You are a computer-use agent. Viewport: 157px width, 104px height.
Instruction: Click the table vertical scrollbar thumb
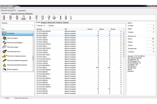pyautogui.click(x=124, y=44)
